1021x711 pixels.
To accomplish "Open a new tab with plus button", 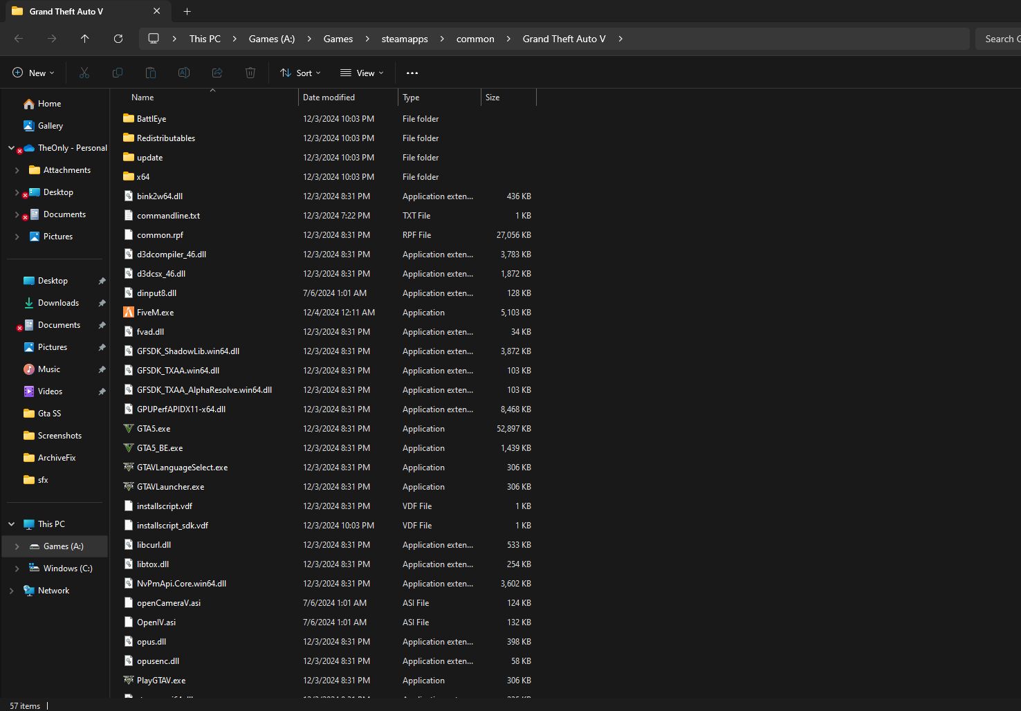I will click(x=187, y=11).
